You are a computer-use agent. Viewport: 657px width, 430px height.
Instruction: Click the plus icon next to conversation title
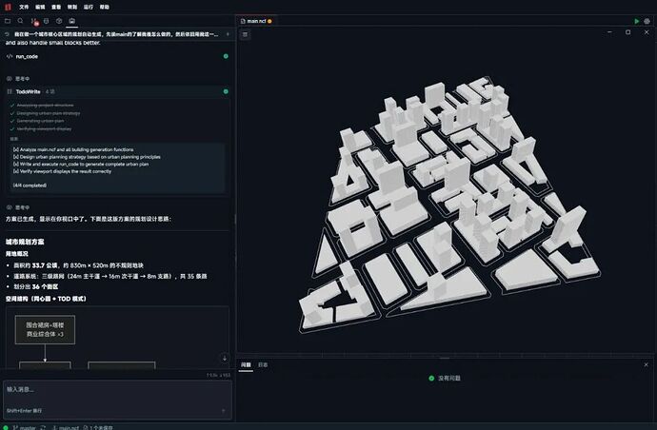point(228,34)
